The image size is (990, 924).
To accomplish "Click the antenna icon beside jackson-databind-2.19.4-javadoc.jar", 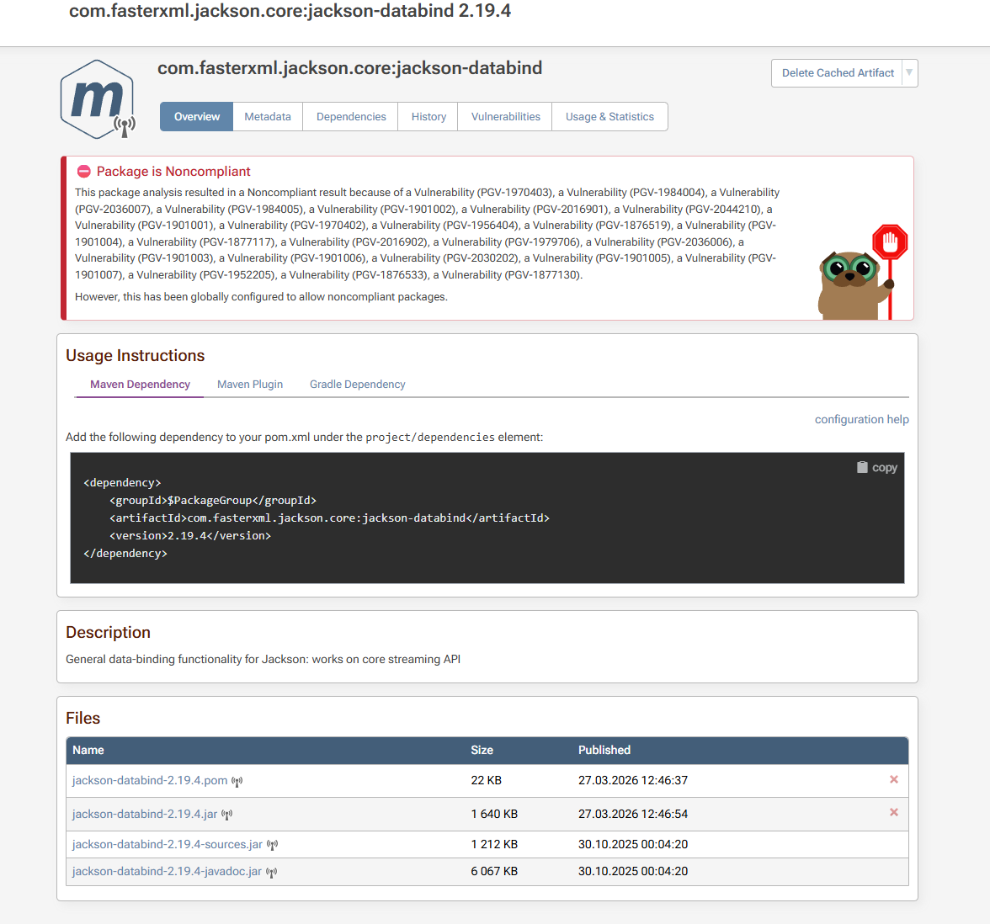I will tap(272, 873).
